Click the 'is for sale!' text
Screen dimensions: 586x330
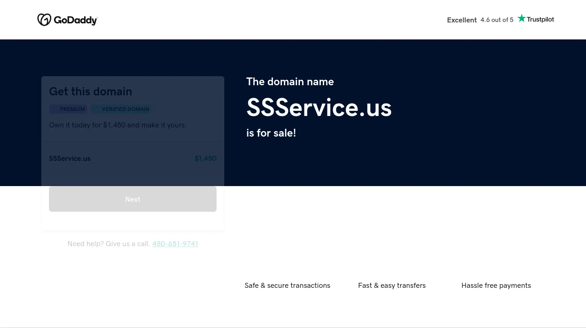pos(271,133)
